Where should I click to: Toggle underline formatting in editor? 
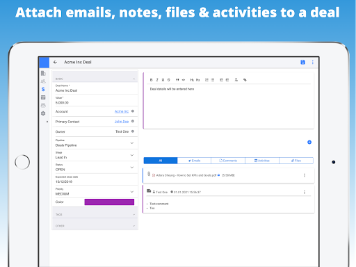(x=163, y=80)
